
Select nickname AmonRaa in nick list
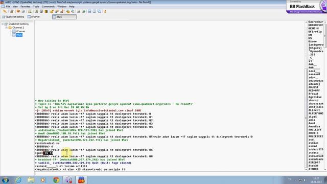314,127
